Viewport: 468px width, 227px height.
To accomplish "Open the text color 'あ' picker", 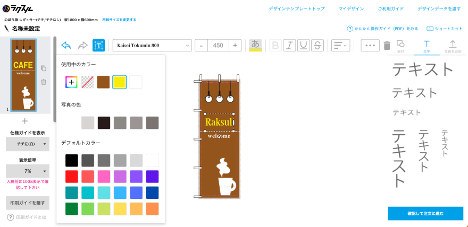I will [x=255, y=46].
